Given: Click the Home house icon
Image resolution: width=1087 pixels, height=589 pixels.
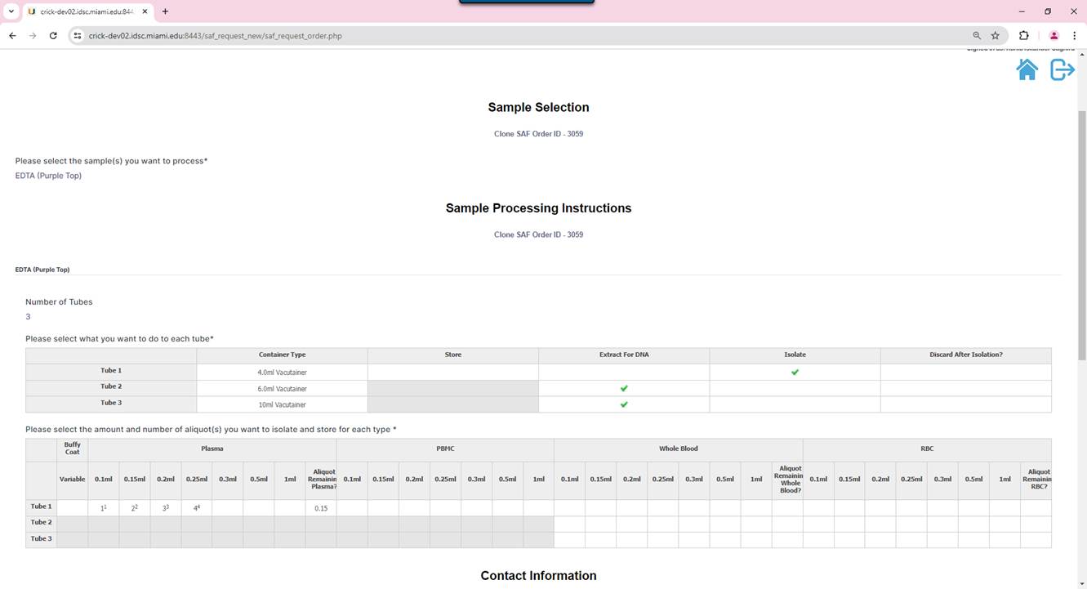Looking at the screenshot, I should pos(1027,70).
